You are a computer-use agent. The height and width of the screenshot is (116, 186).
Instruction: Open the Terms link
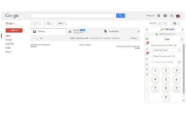82,45
